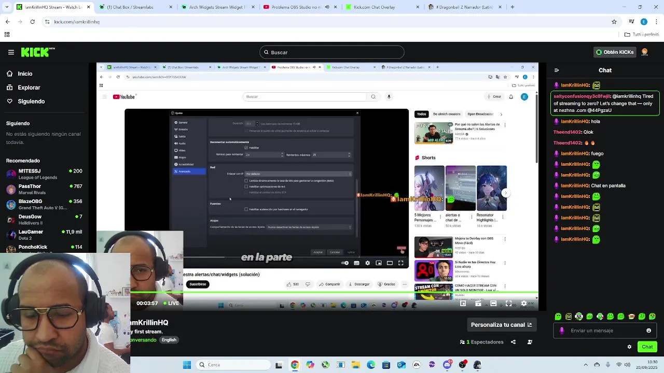
Task: Open Microsoft Edge from the taskbar
Action: click(371, 365)
